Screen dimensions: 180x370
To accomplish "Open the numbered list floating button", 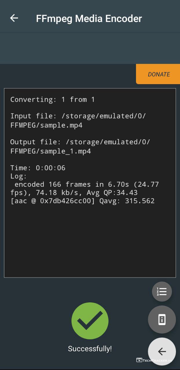I will 162,292.
